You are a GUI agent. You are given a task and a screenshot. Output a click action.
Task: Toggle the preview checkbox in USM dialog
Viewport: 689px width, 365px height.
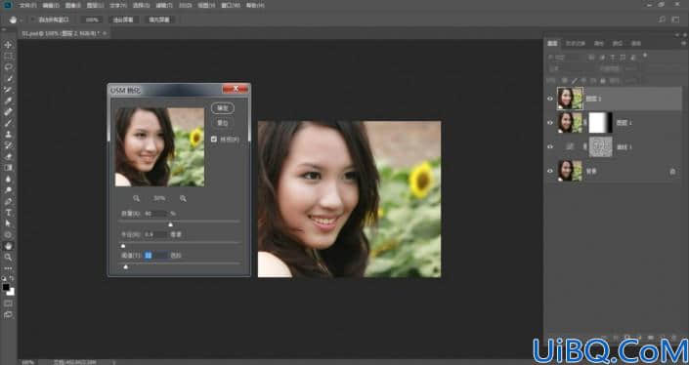pos(214,139)
